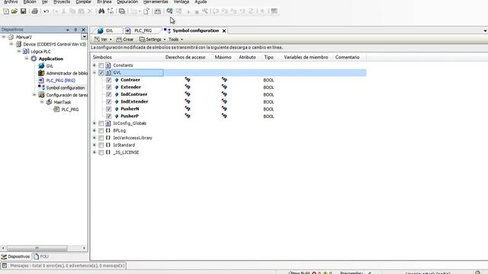This screenshot has width=488, height=274.
Task: Open the Herramientas menu
Action: 156,2
